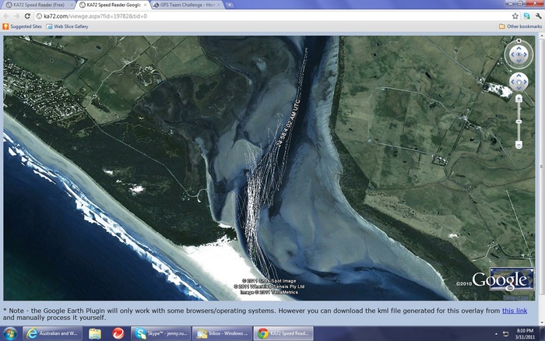Zoom out with the minus button
The width and height of the screenshot is (545, 341).
click(x=519, y=145)
